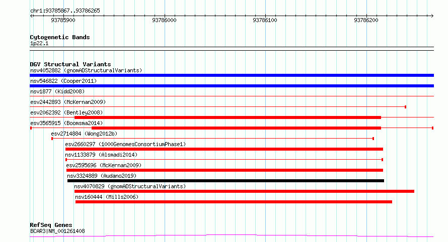Click the nsv1877 (Kidd2008) label
The image size is (448, 242).
[x=57, y=91]
